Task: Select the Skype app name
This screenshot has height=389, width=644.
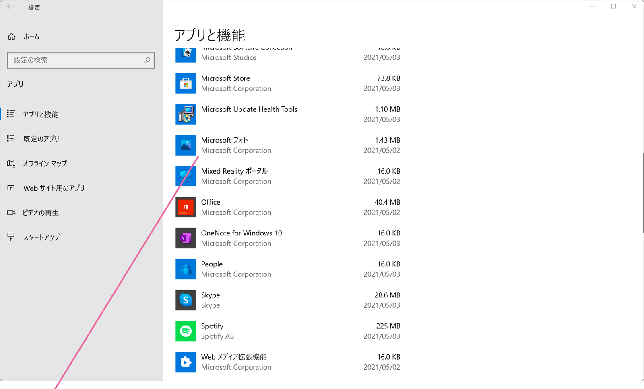Action: [x=211, y=295]
